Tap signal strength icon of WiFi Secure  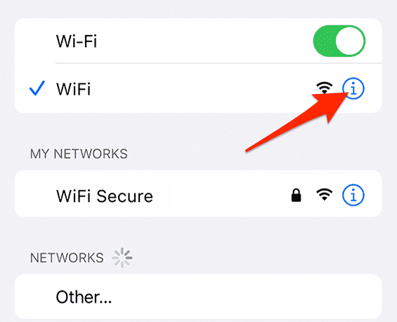coord(325,195)
